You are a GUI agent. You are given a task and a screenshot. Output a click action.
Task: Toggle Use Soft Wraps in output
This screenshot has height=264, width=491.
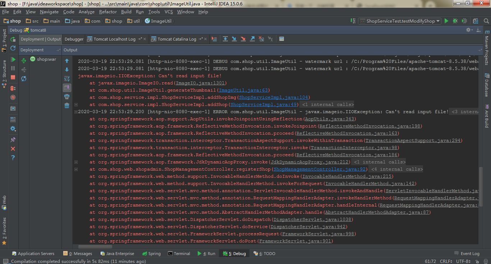pos(67,79)
